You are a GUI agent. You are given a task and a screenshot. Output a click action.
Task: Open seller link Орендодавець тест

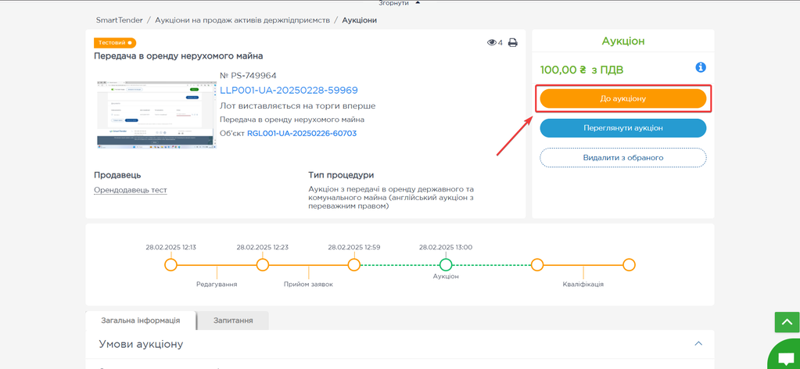coord(131,190)
